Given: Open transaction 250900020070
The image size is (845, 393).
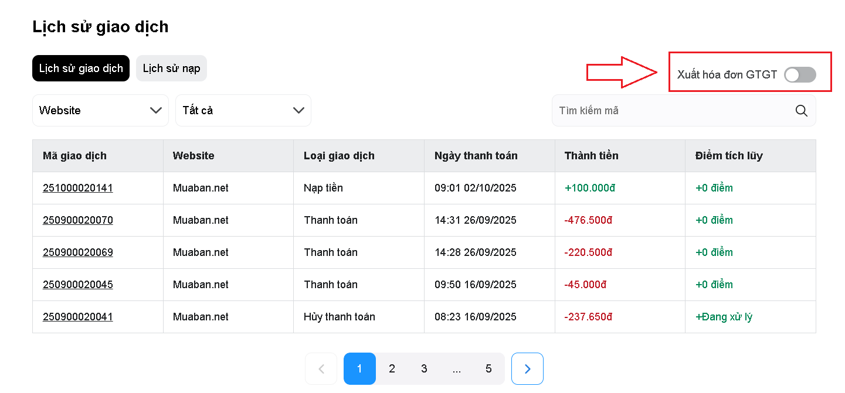Looking at the screenshot, I should pyautogui.click(x=78, y=220).
